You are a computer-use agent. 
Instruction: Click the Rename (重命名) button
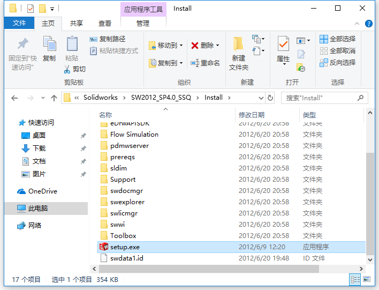pyautogui.click(x=205, y=63)
